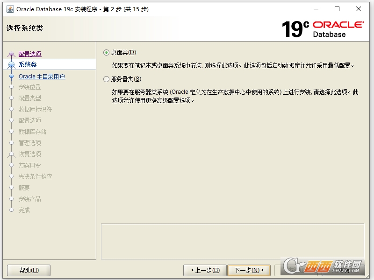Click the 数据库存储 step label
Viewport: 374px width, 280px height.
pyautogui.click(x=32, y=132)
